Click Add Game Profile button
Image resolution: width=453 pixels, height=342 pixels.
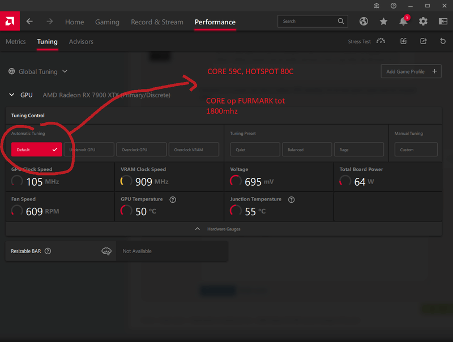click(x=411, y=71)
